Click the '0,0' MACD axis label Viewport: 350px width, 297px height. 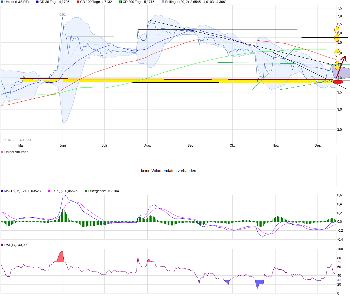339,222
